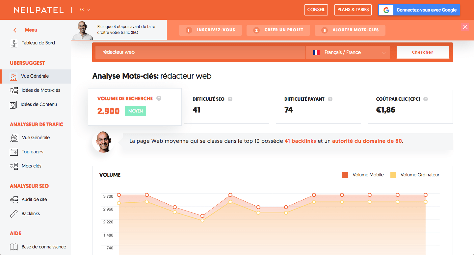Toggle Volume Mobile legend swatch
This screenshot has height=255, width=474.
(x=345, y=175)
